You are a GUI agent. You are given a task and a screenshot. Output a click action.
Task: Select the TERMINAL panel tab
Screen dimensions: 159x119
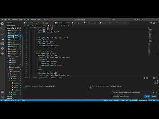53,78
